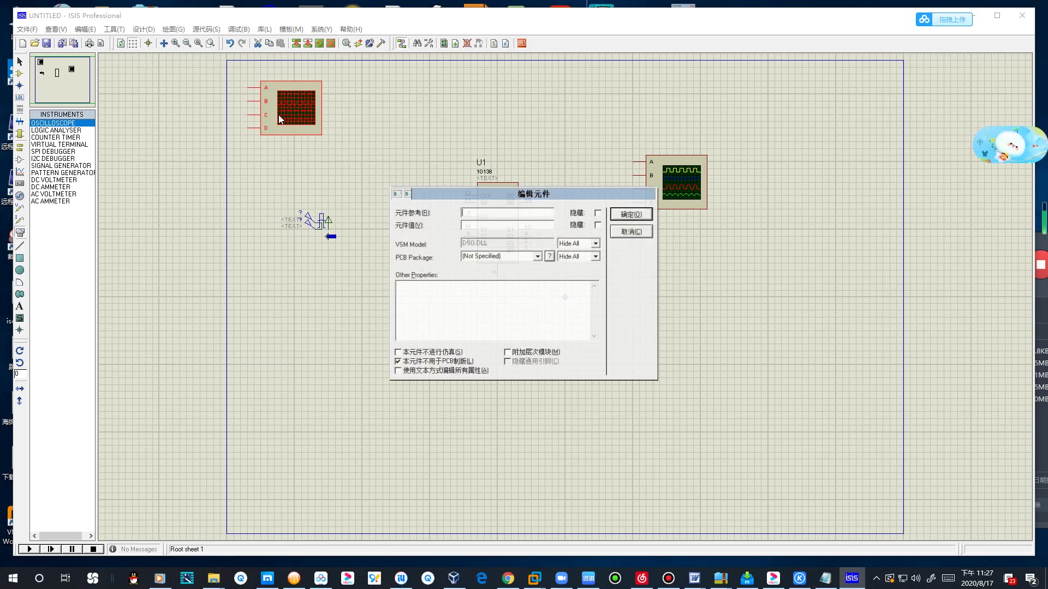This screenshot has height=589, width=1048.
Task: Expand VSM Model 'Hide All' dropdown
Action: [596, 244]
